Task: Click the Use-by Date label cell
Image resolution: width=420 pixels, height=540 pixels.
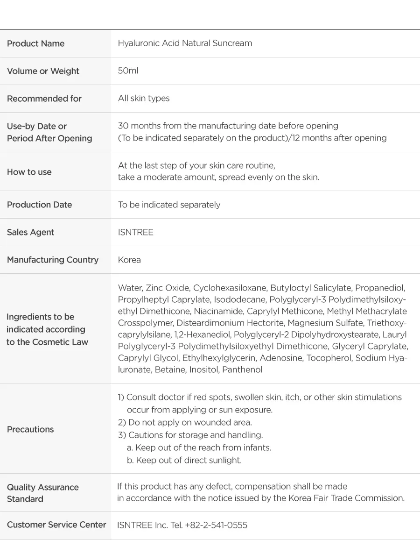Action: tap(49, 132)
